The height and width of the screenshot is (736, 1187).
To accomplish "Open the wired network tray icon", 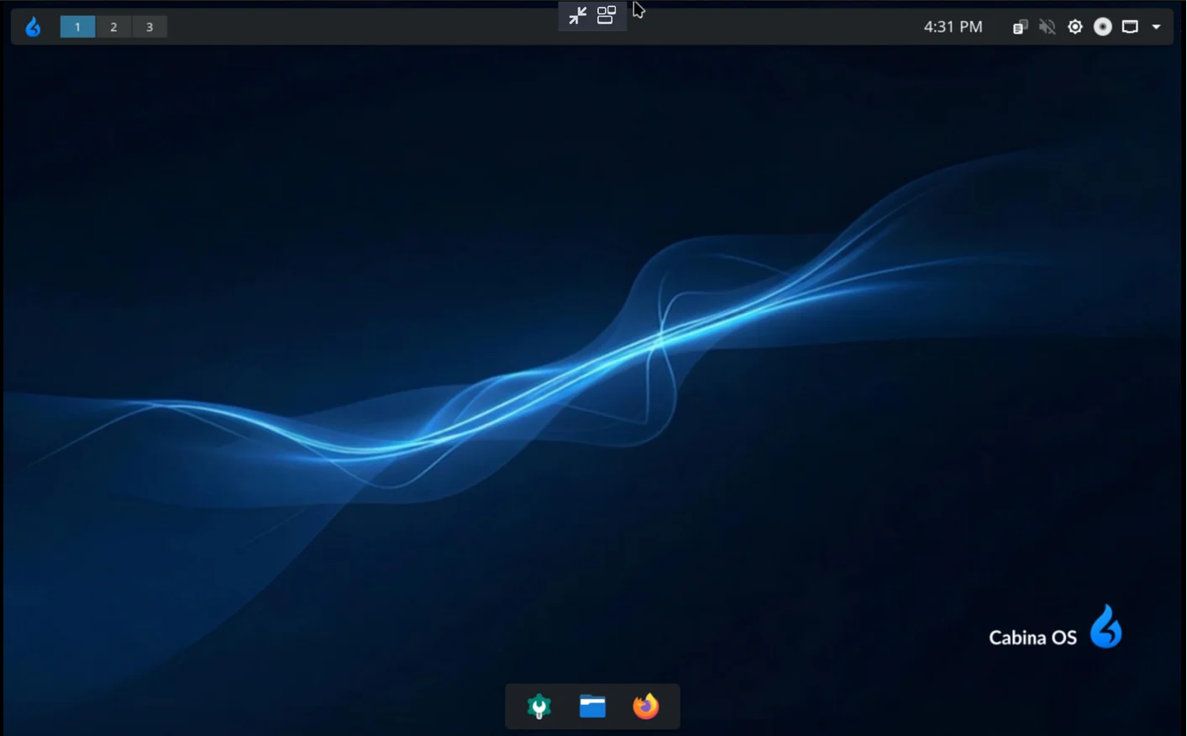I will pos(1130,27).
